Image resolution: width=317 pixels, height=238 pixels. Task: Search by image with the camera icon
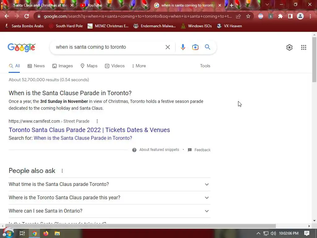pyautogui.click(x=195, y=47)
